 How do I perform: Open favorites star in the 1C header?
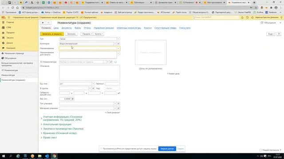coord(252,18)
